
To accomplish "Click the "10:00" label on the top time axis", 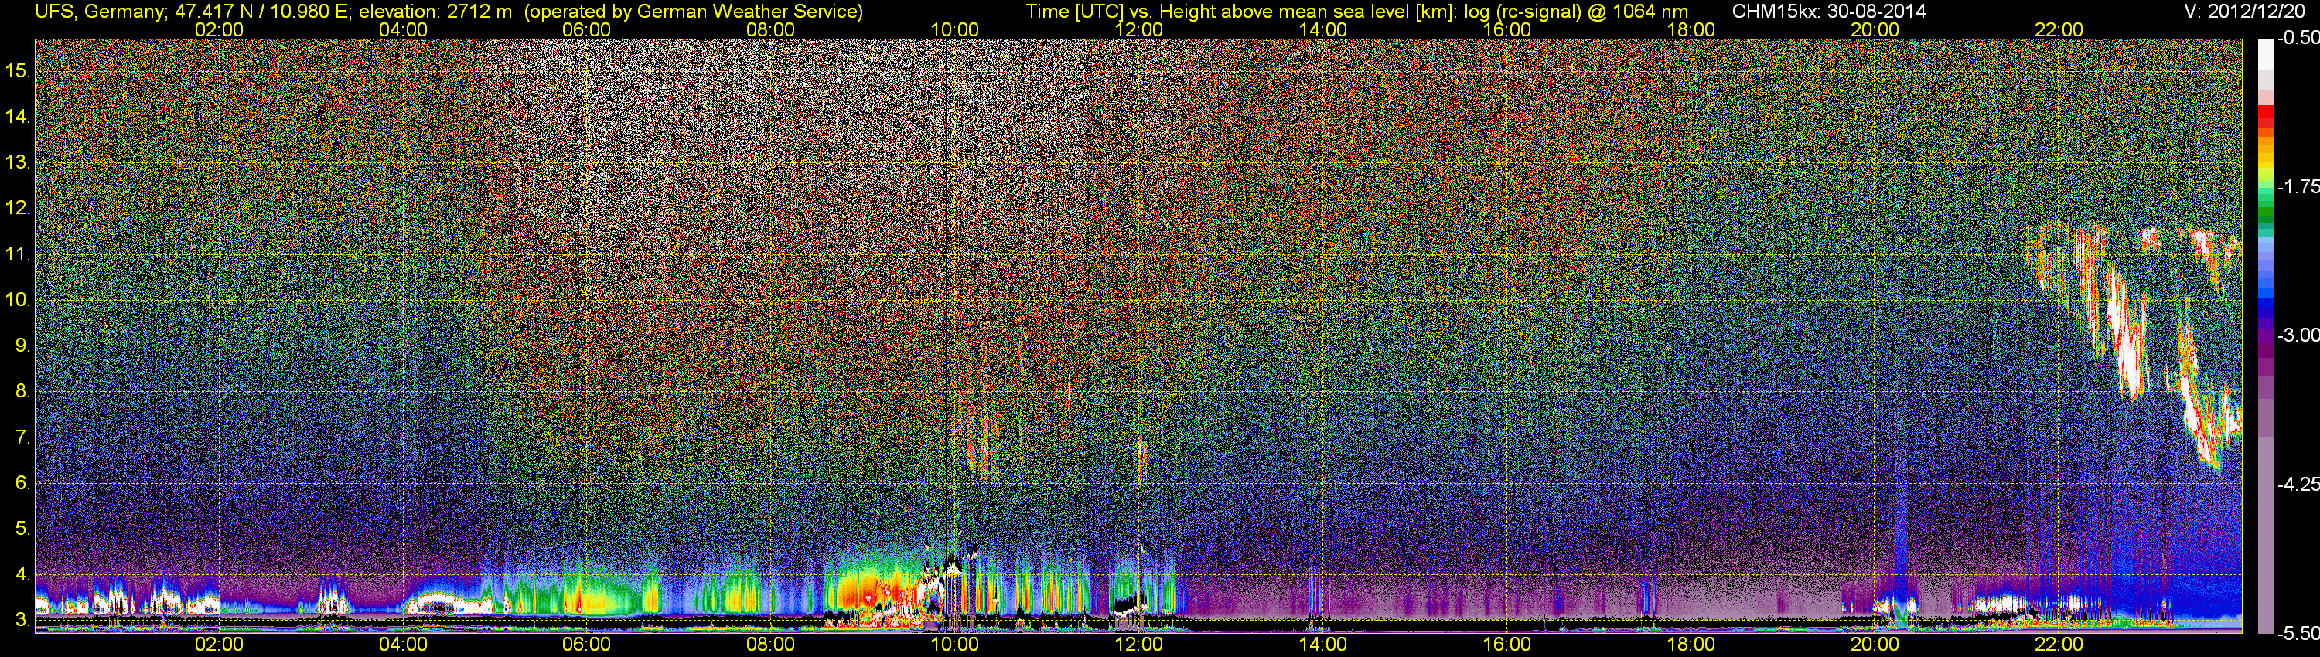I will tap(954, 29).
